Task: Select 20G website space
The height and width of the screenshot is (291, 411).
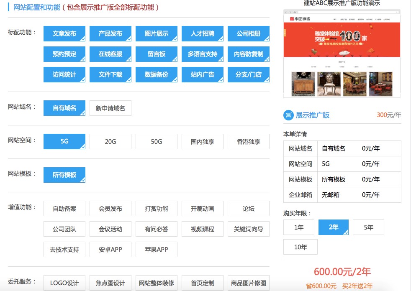Action: click(x=110, y=141)
